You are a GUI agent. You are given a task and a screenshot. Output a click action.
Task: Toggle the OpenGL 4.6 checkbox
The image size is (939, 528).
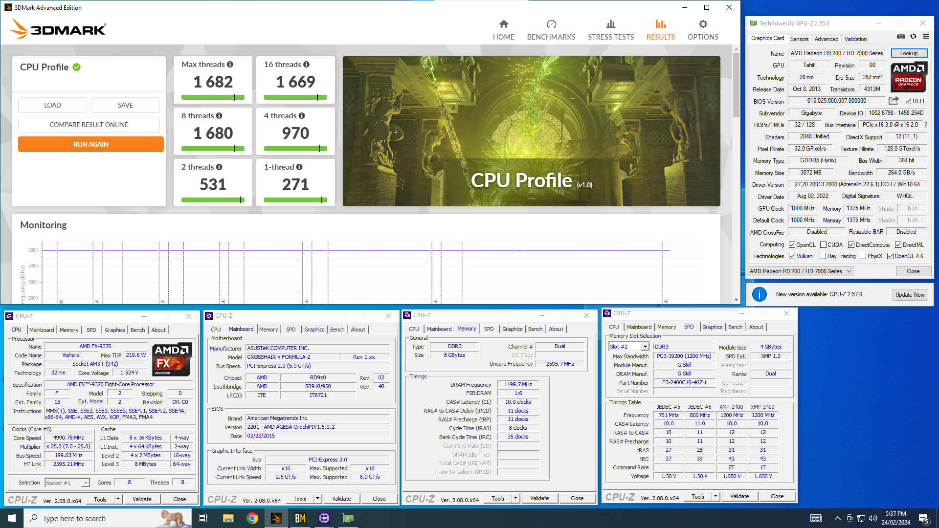[x=890, y=256]
